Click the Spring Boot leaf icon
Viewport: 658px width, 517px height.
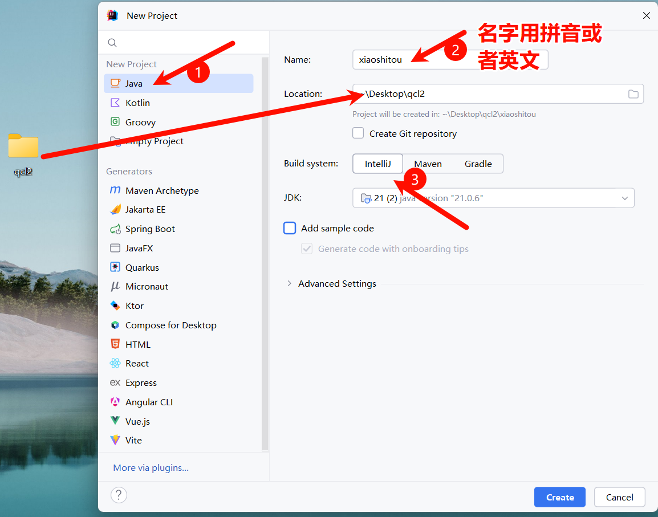click(x=115, y=229)
